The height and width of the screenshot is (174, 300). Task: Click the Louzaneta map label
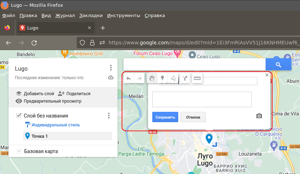250,154
